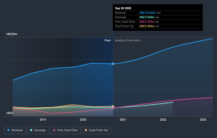Click the Cash From Op label in tooltip
Image resolution: width=217 pixels, height=138 pixels.
pyautogui.click(x=124, y=26)
